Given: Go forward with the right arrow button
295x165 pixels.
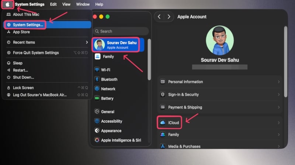Looking at the screenshot, I should point(169,16).
